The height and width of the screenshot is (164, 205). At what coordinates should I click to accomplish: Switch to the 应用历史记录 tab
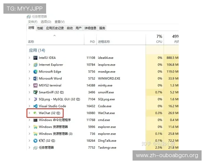tap(55, 28)
